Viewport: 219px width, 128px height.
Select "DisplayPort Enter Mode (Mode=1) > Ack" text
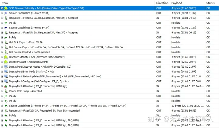31,72
